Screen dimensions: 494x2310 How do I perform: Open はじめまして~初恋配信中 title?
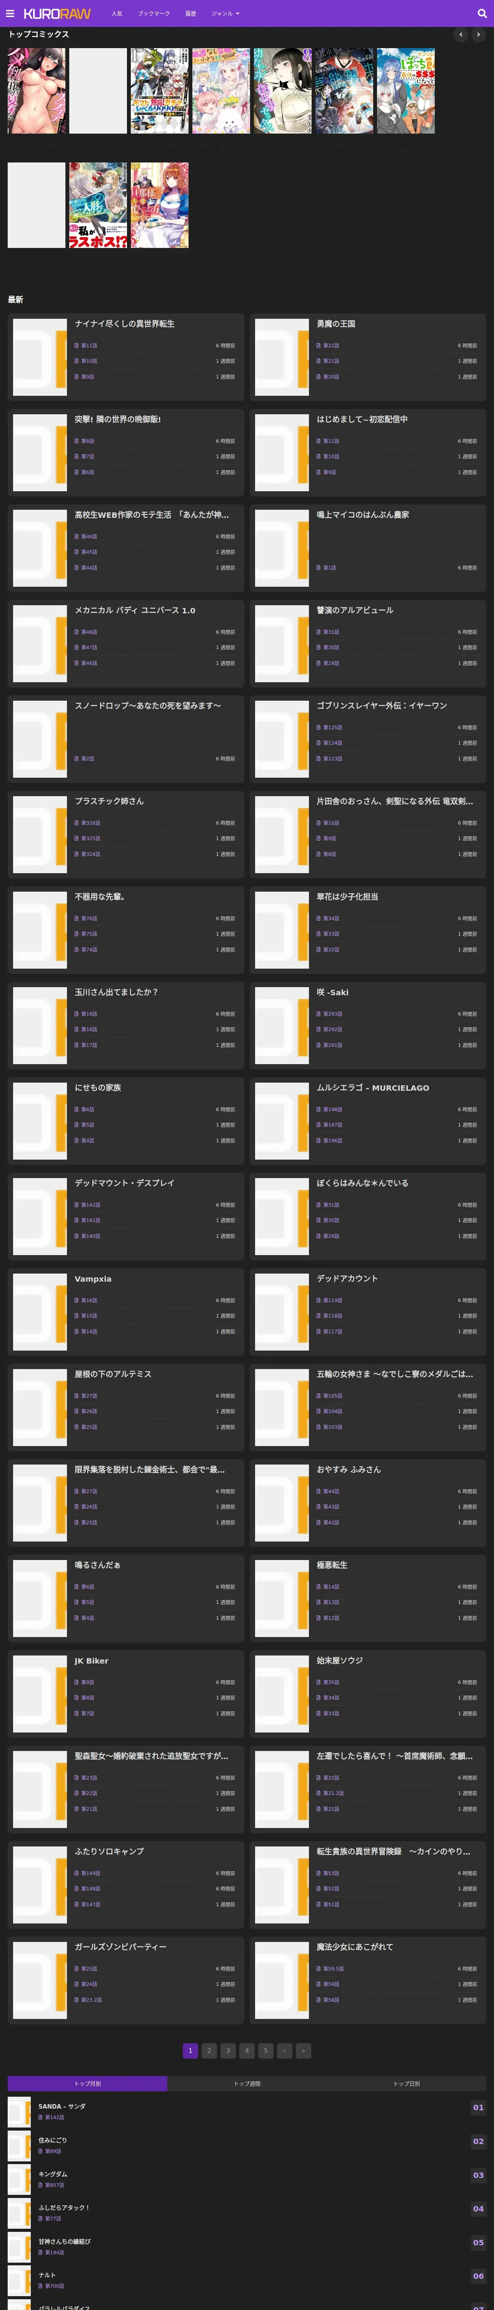tap(361, 419)
